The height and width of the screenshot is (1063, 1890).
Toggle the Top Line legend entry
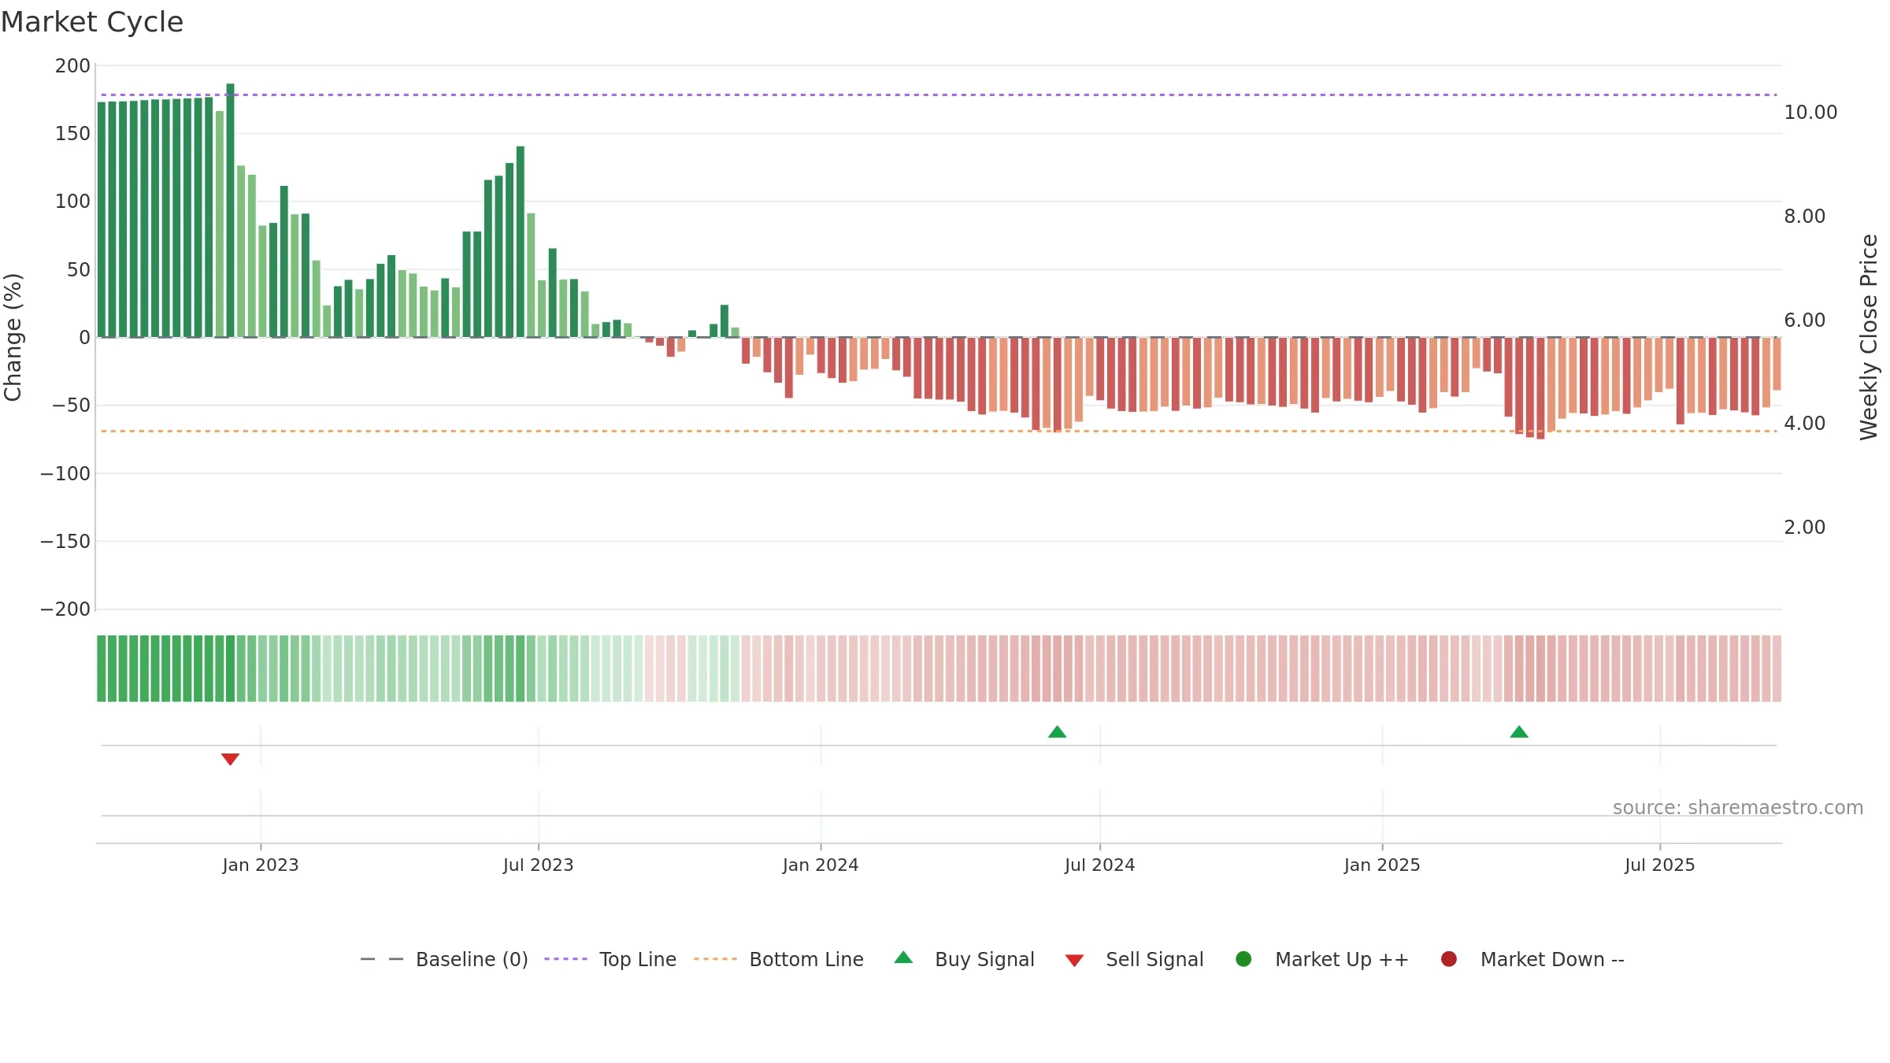[610, 959]
